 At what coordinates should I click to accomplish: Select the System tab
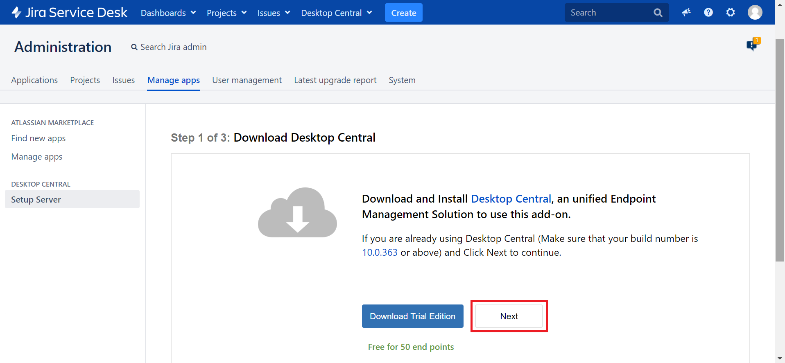402,80
